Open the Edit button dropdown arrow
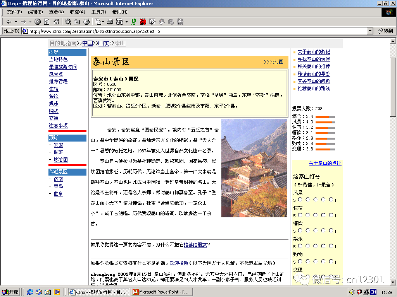 click(126, 22)
